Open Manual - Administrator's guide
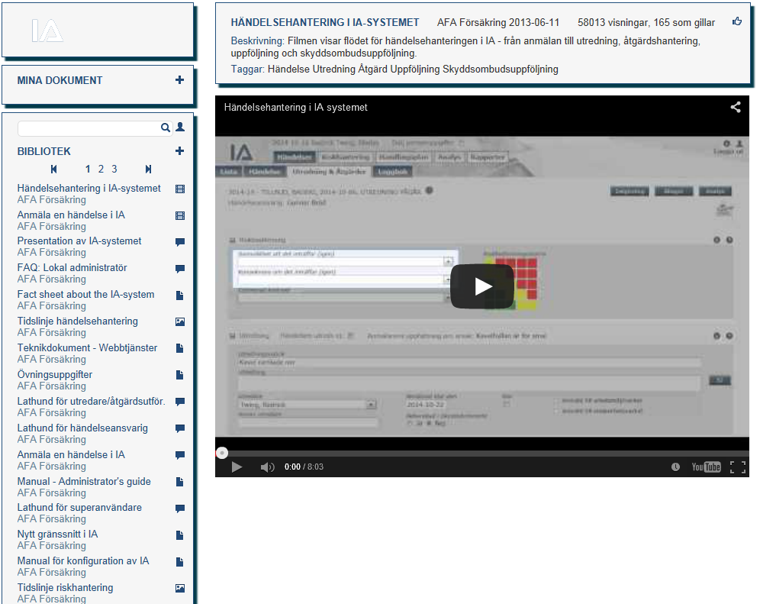 (x=85, y=481)
